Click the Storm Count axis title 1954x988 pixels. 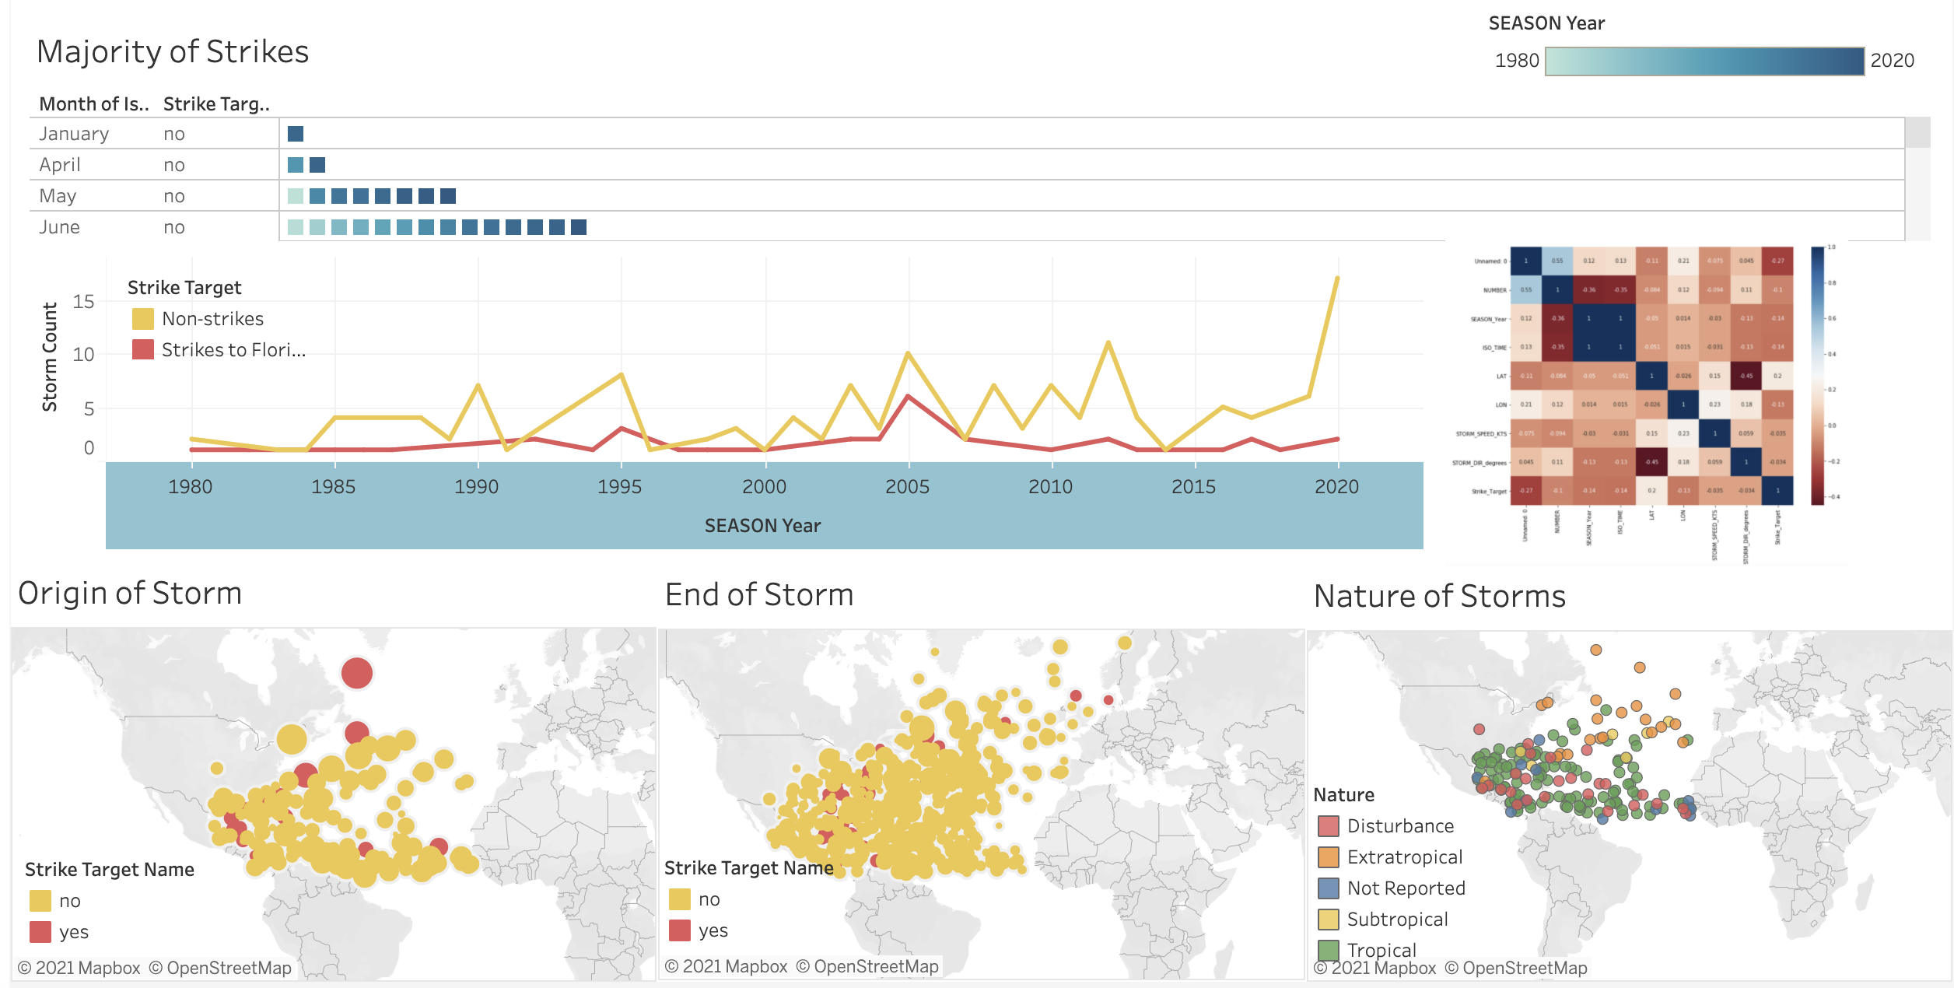[50, 357]
